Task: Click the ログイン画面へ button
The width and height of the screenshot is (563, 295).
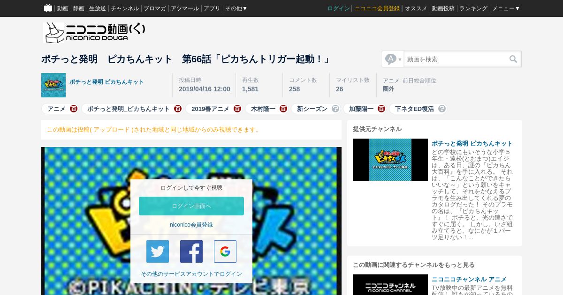Action: [191, 206]
